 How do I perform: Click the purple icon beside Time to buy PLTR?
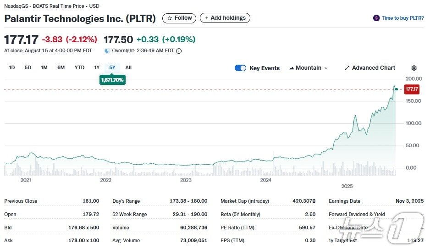377,18
